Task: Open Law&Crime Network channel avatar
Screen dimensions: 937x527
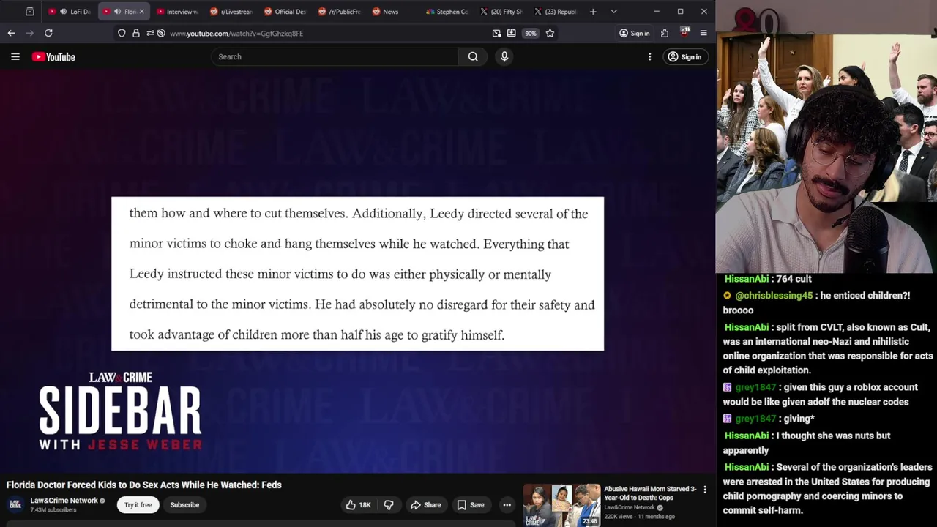Action: [15, 504]
